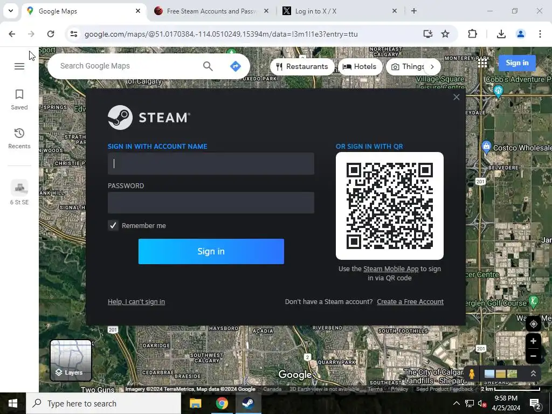552x414 pixels.
Task: Open the muted volume tray icon
Action: pyautogui.click(x=482, y=403)
